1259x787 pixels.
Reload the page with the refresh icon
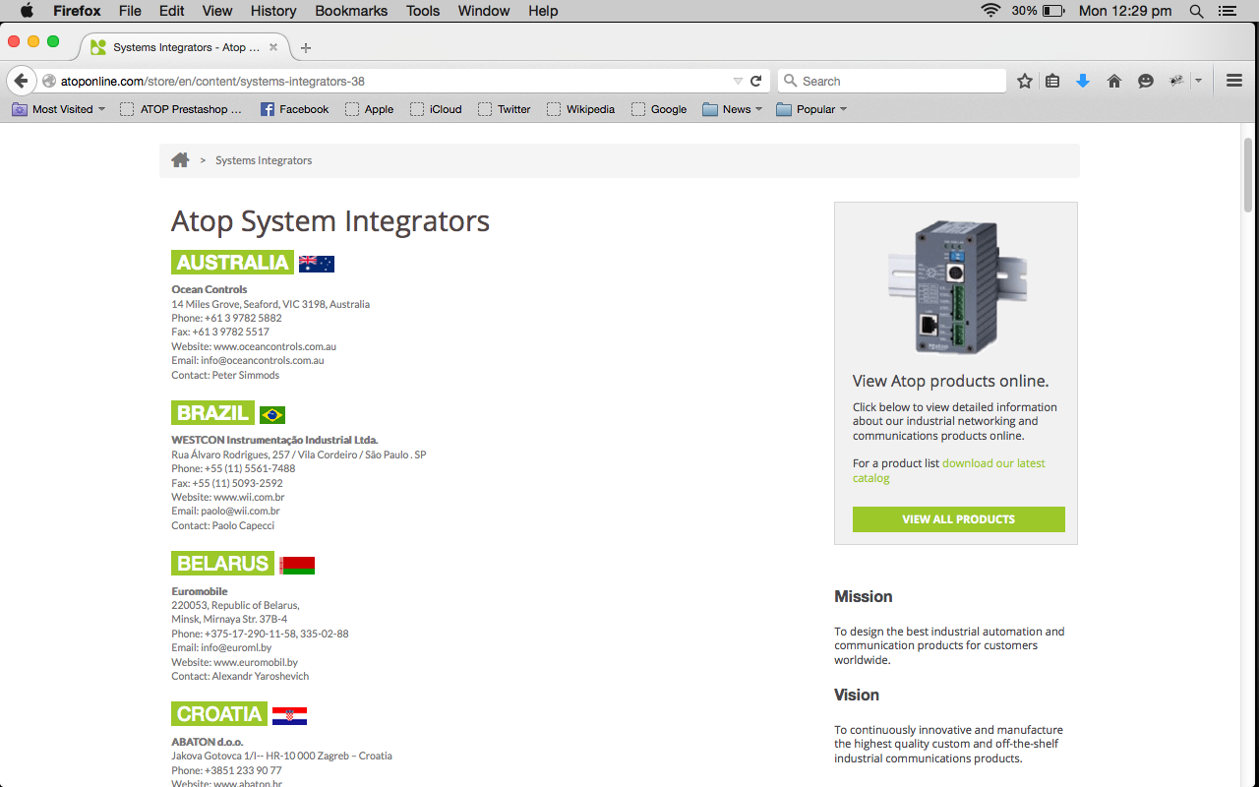755,81
